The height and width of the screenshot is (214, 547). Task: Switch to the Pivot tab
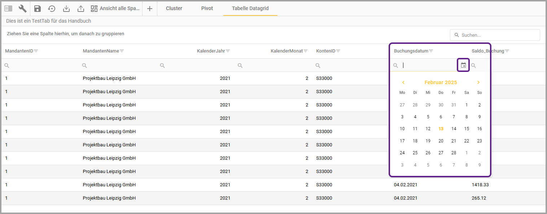tap(207, 8)
